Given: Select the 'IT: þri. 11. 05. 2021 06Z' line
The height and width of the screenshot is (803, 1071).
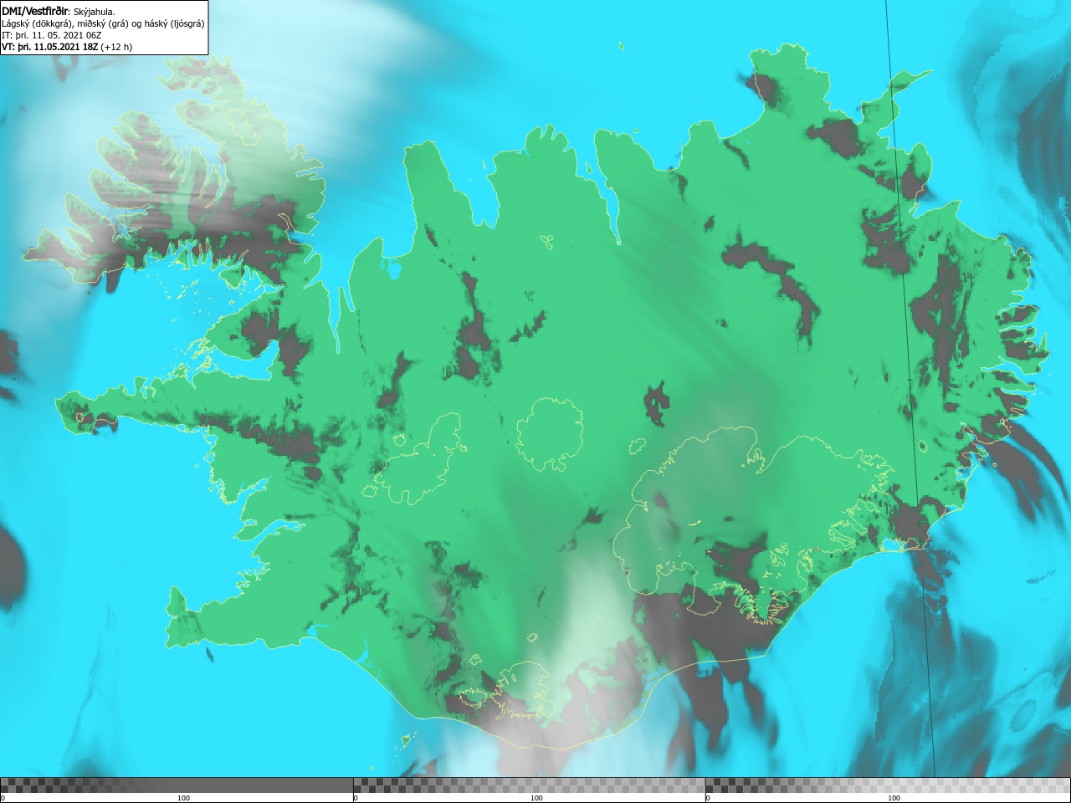Looking at the screenshot, I should [x=52, y=35].
